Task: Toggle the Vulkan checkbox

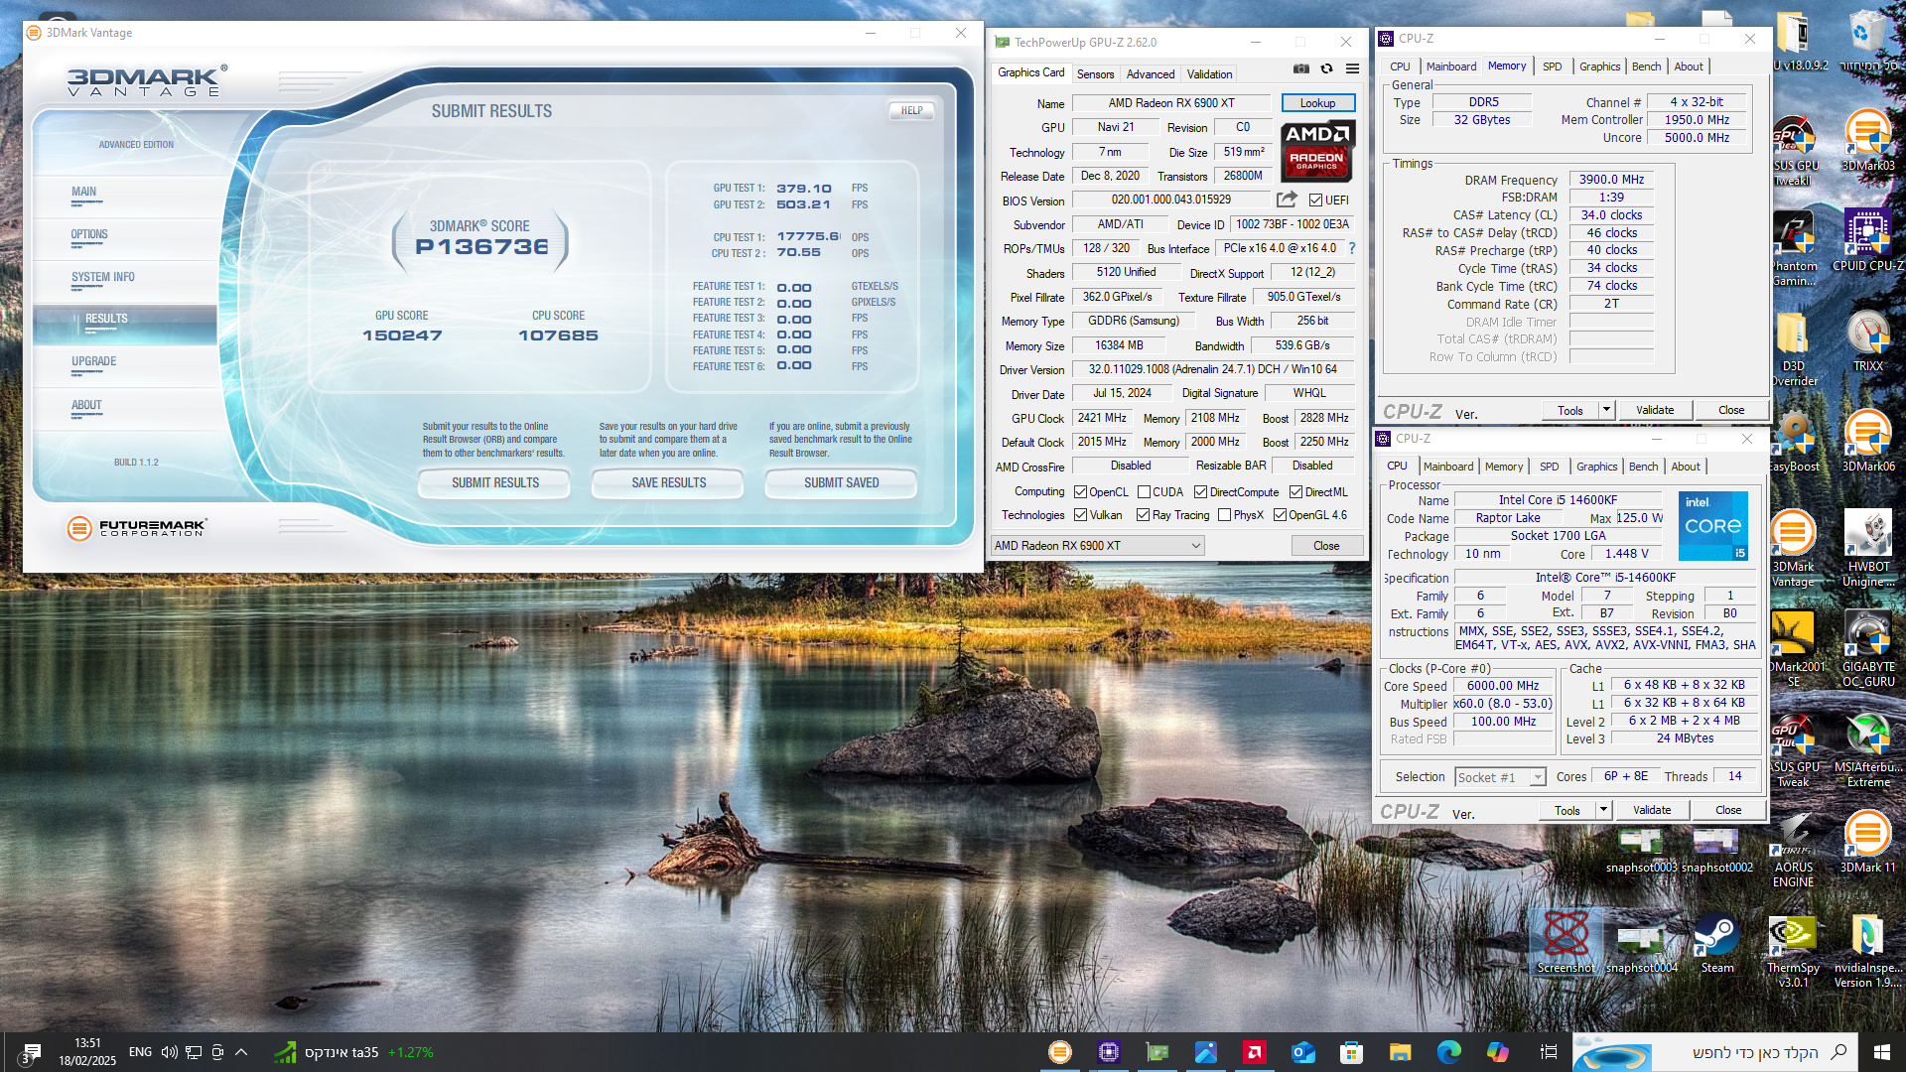Action: [x=1081, y=515]
